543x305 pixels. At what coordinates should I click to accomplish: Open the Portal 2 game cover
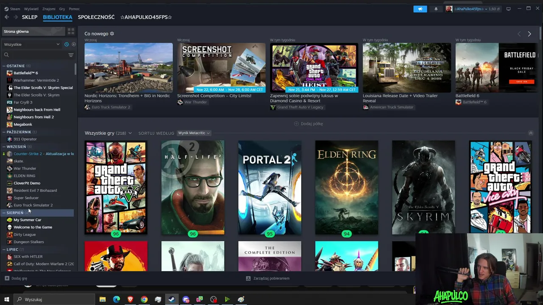coord(270,188)
